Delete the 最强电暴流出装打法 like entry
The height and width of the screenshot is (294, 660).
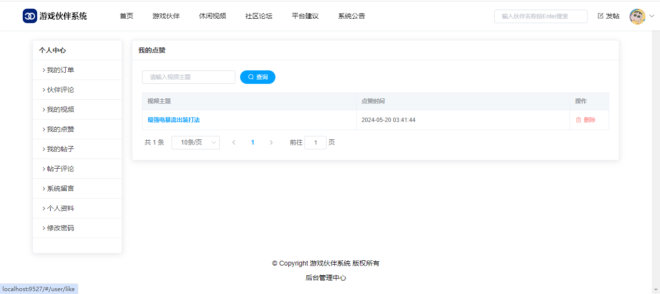586,120
